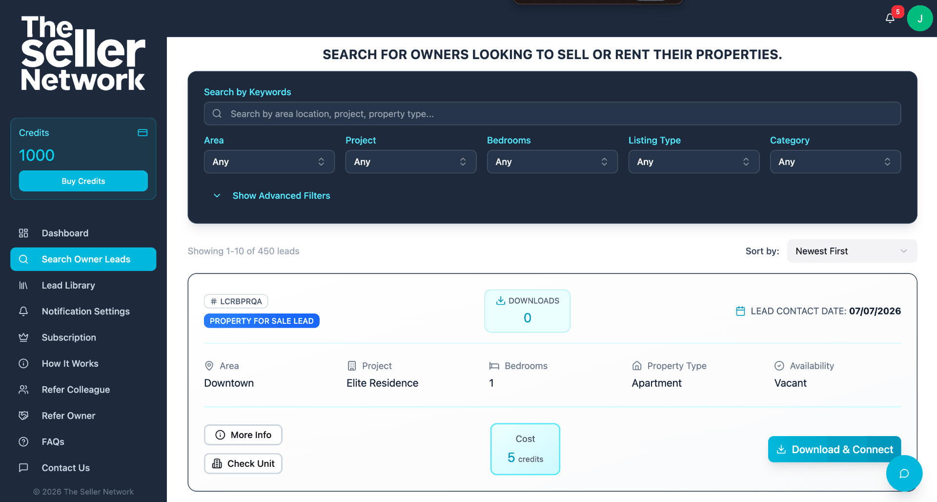Click the Vacant availability value
The image size is (937, 502).
click(x=791, y=383)
